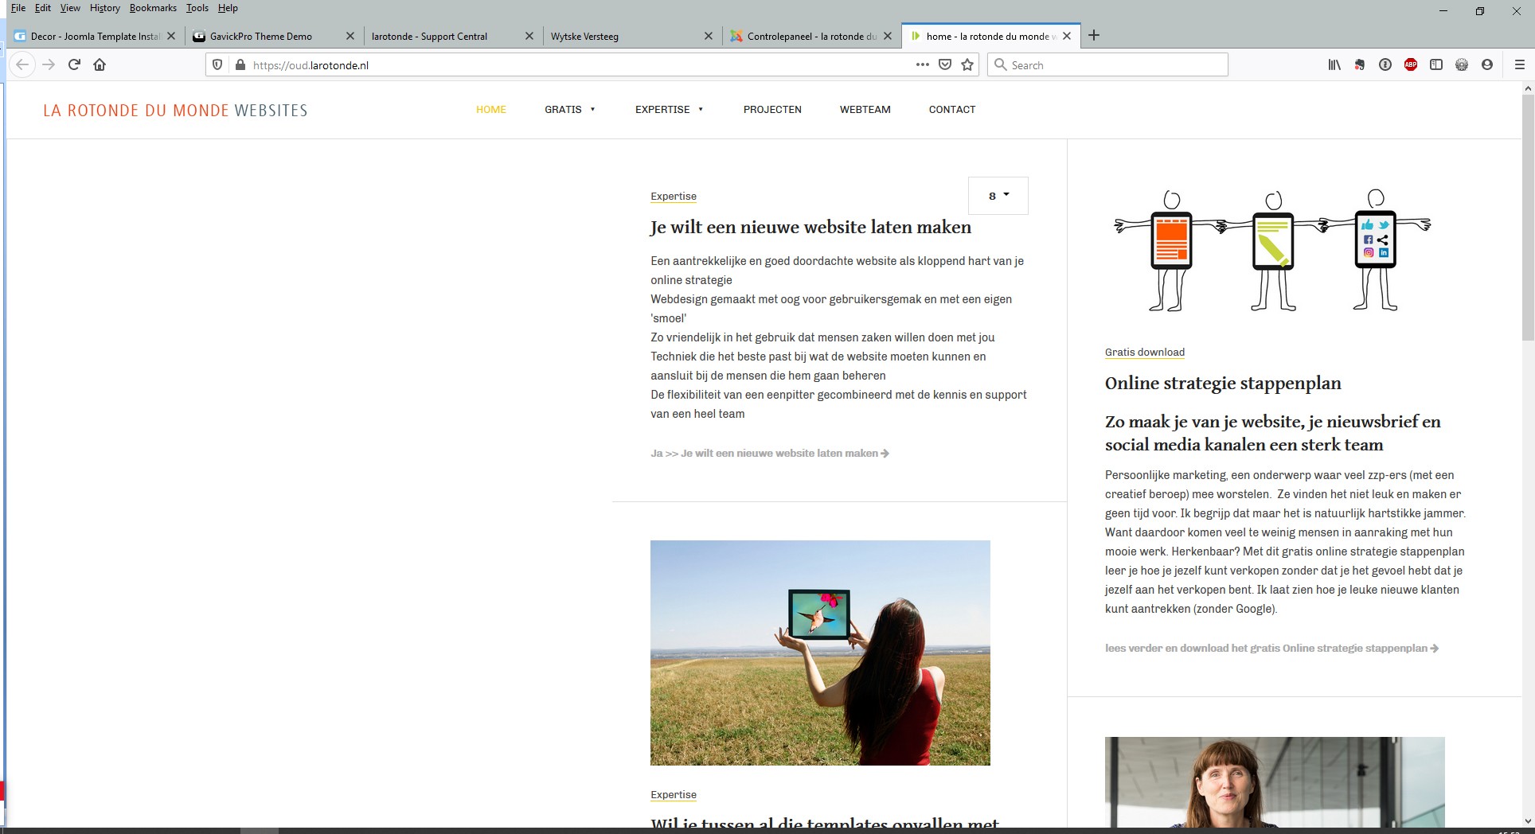Go to the PROJECTEN page
The image size is (1535, 834).
pyautogui.click(x=772, y=110)
